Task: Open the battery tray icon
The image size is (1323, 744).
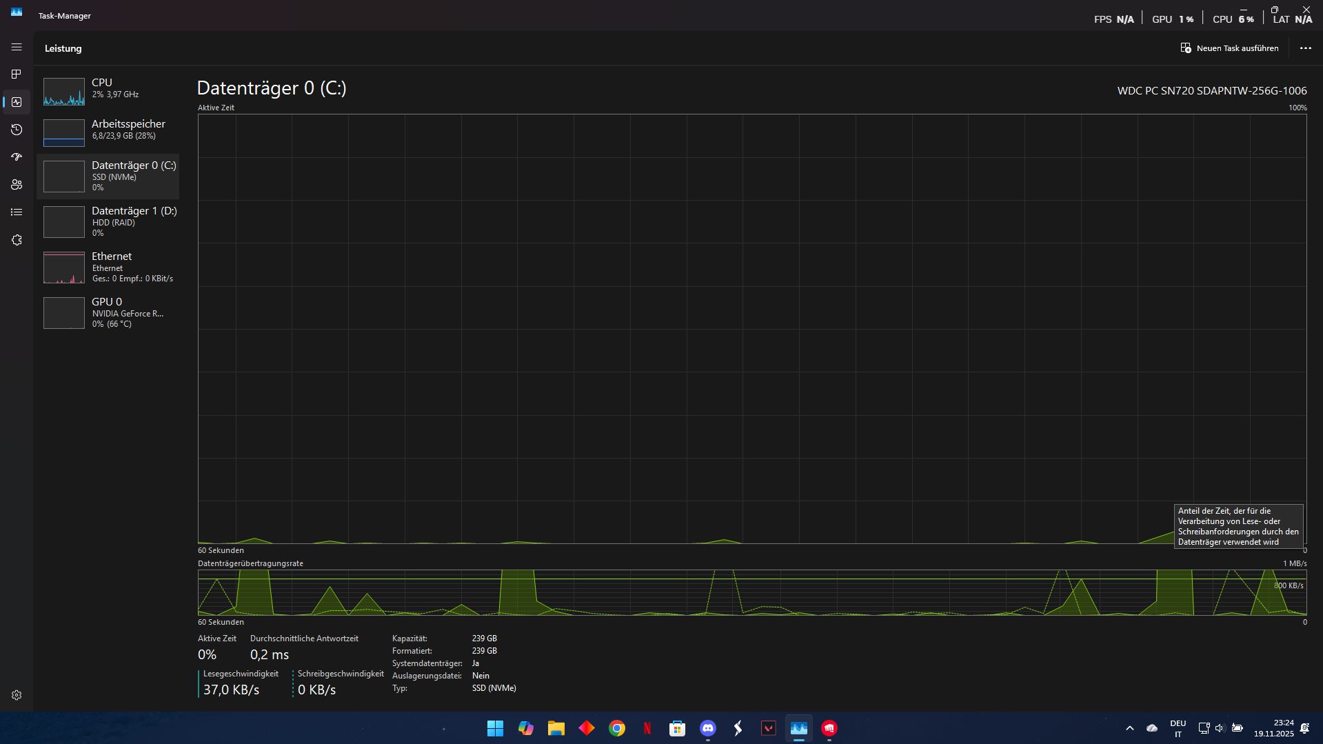Action: (x=1238, y=728)
